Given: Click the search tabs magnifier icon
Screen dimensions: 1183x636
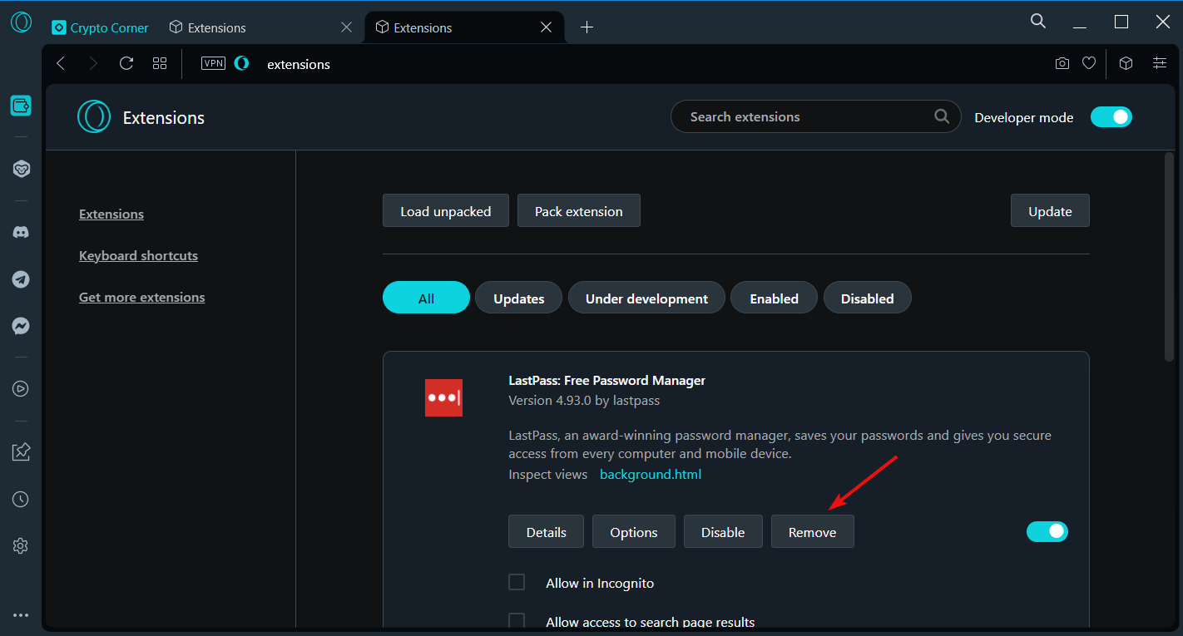Looking at the screenshot, I should (1038, 22).
